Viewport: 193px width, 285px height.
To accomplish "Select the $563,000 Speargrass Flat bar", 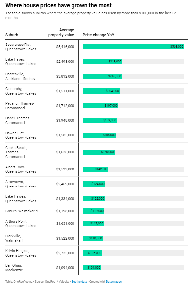I will [133, 47].
